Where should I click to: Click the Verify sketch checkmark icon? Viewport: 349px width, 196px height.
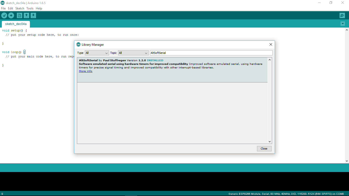4,16
